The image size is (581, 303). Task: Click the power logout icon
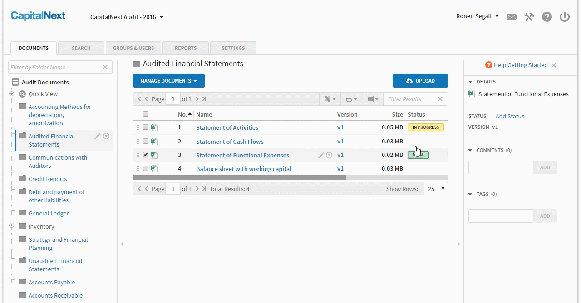point(564,17)
